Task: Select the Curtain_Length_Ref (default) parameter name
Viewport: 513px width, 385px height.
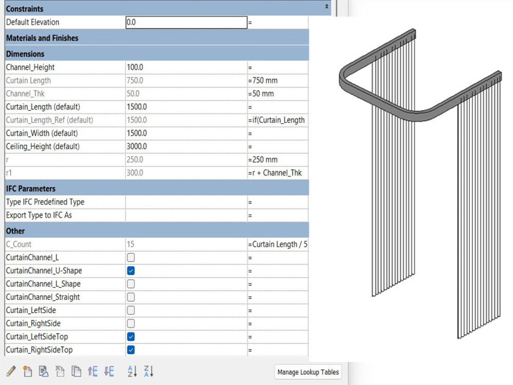Action: (49, 120)
